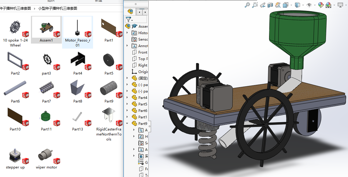Select the Zoom to Area tool
The width and height of the screenshot is (348, 177).
coord(255,5)
